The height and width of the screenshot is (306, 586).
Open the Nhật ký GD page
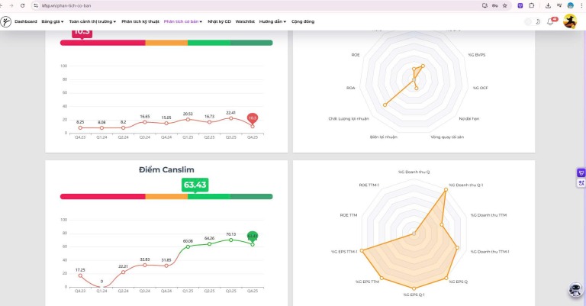(218, 21)
